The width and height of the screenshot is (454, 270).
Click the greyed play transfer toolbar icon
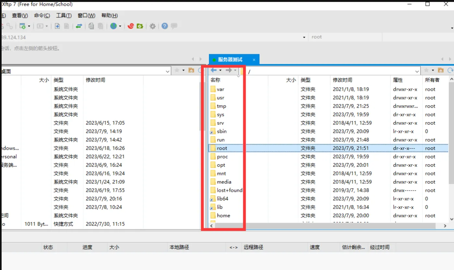40,26
